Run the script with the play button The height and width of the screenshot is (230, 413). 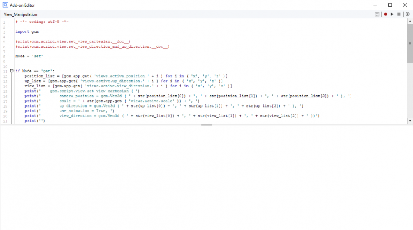click(x=392, y=14)
